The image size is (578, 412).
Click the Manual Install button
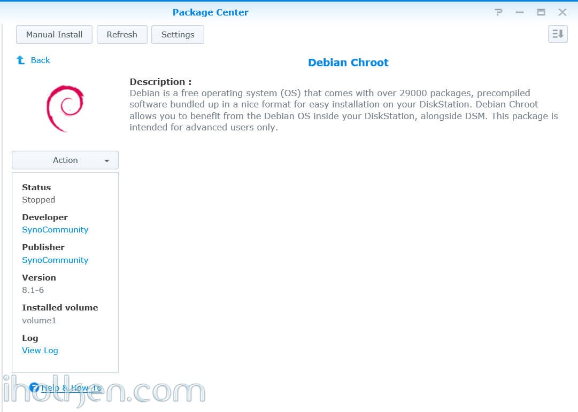[54, 35]
